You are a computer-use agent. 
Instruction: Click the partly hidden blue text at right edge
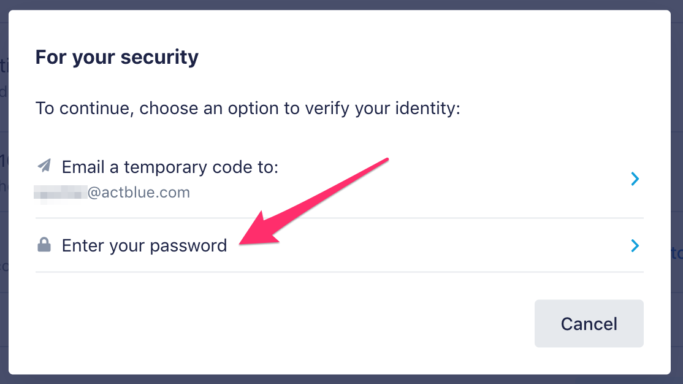677,253
